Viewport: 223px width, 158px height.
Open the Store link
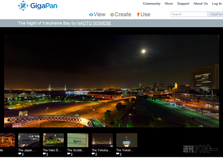click(169, 4)
